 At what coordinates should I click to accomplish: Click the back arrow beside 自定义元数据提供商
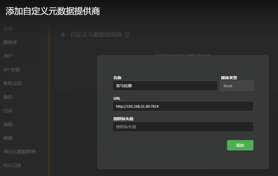63,34
